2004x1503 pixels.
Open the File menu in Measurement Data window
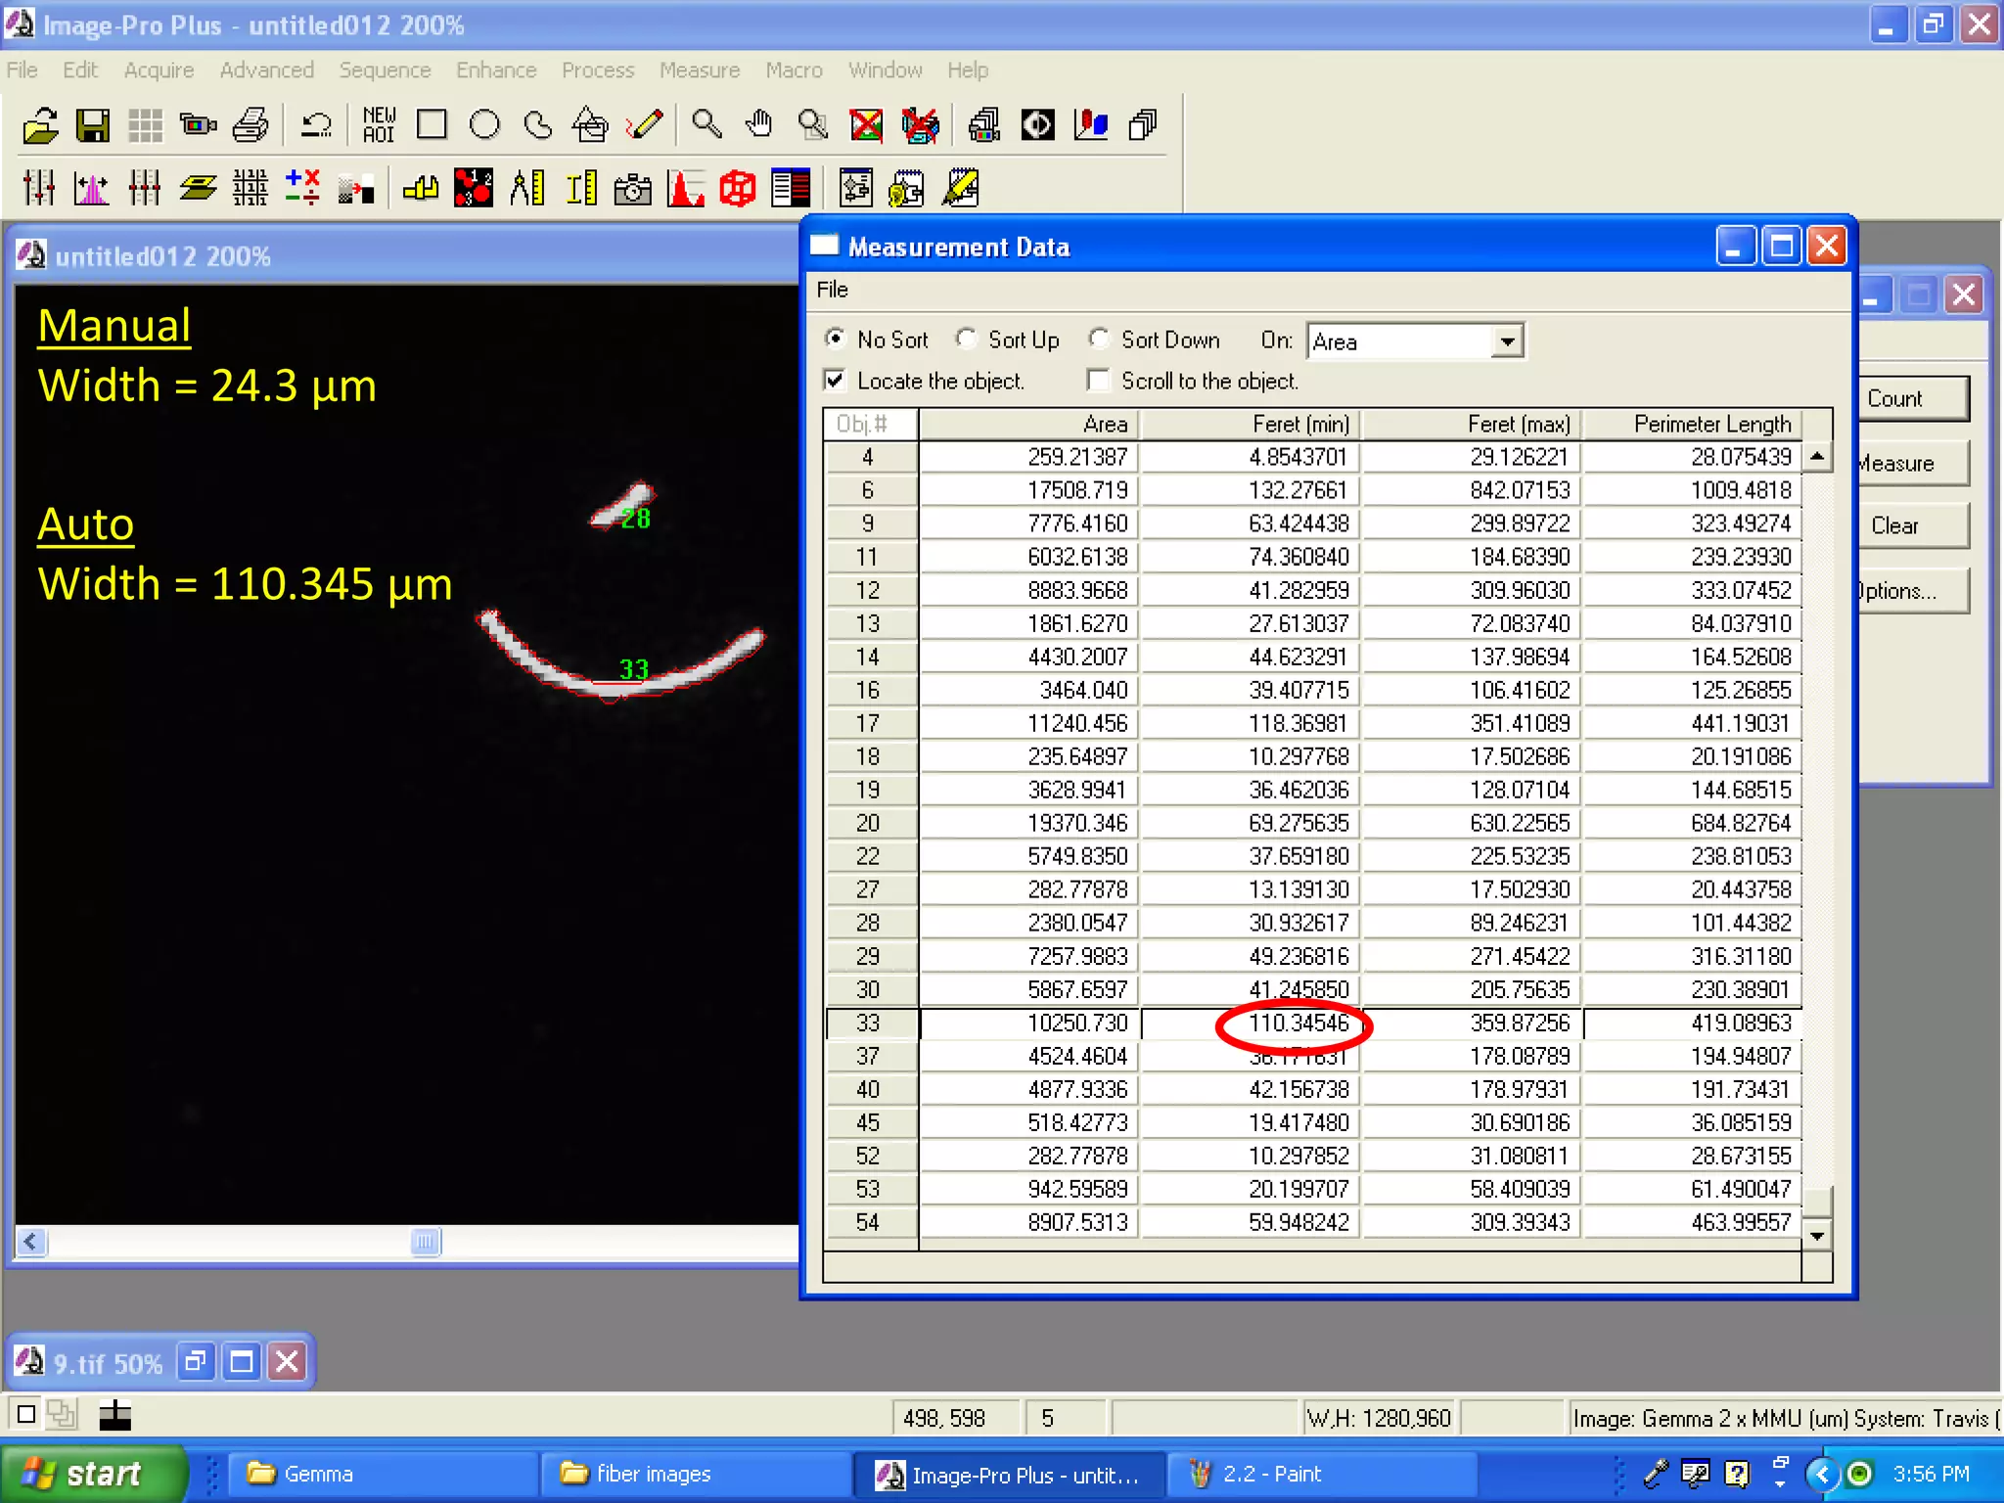[833, 290]
